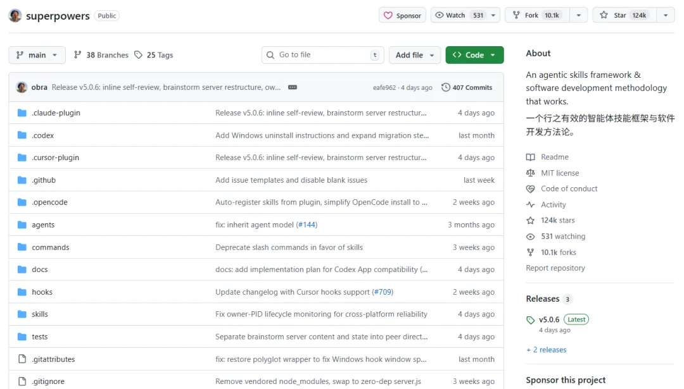Focus the Go to file search field
This screenshot has height=389, width=684.
point(323,55)
